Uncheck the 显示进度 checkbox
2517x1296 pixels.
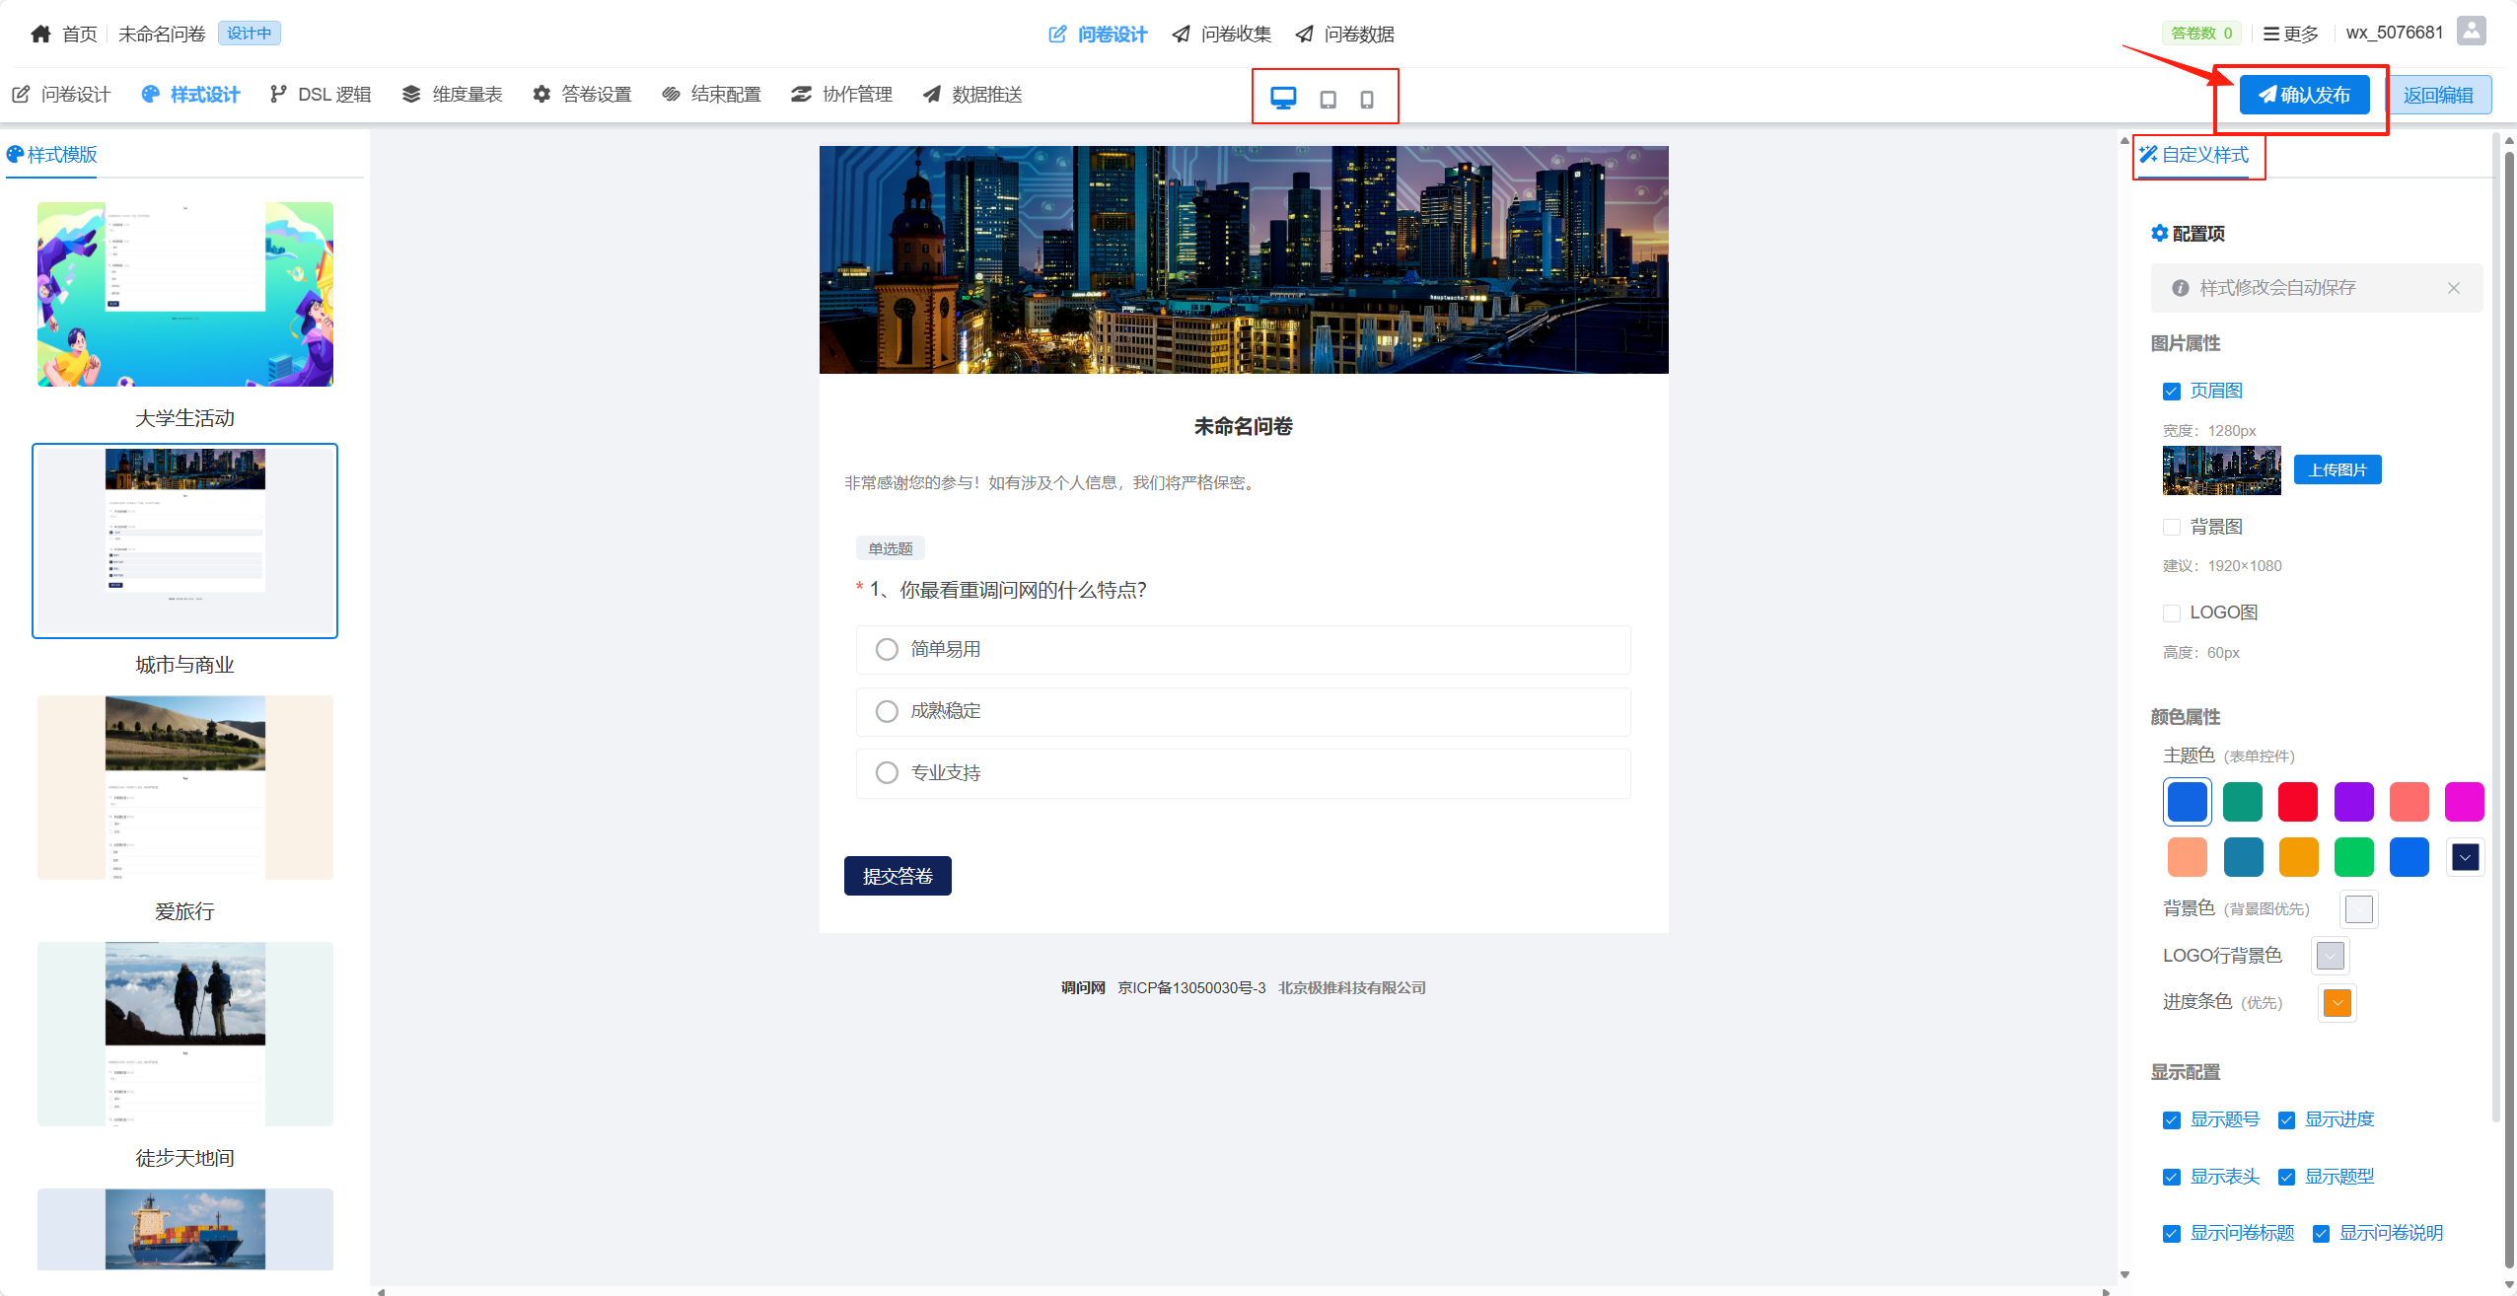click(2287, 1120)
